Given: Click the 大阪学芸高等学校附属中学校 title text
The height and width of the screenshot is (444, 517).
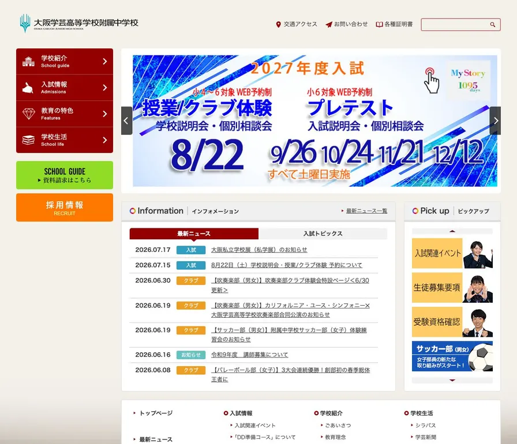Looking at the screenshot, I should 86,22.
